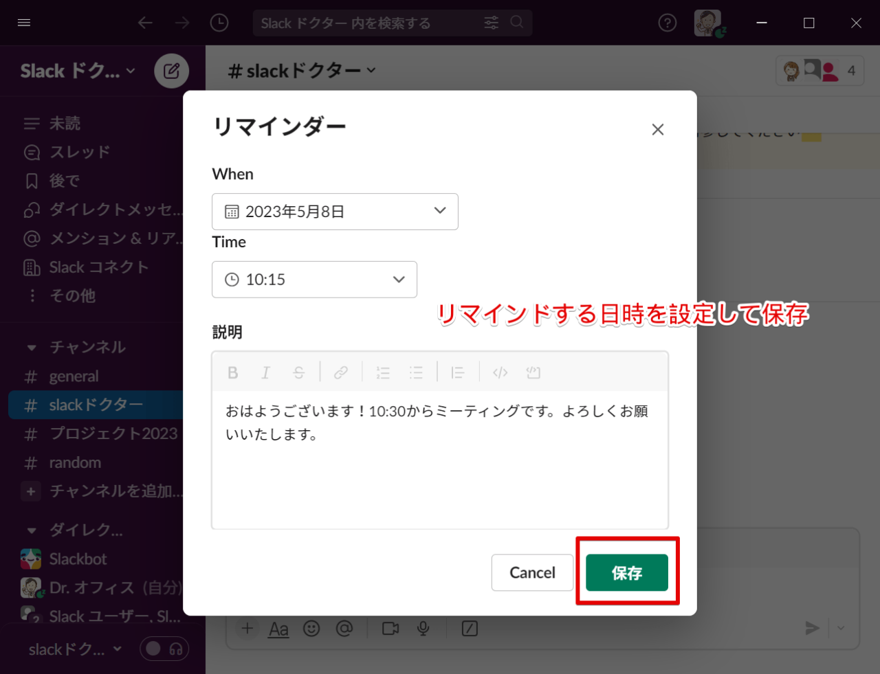Click the search magnifier icon
Viewport: 880px width, 674px height.
point(517,23)
